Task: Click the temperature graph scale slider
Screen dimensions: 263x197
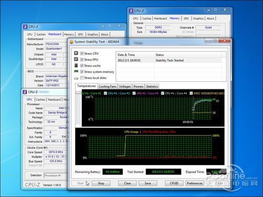Action: point(78,92)
